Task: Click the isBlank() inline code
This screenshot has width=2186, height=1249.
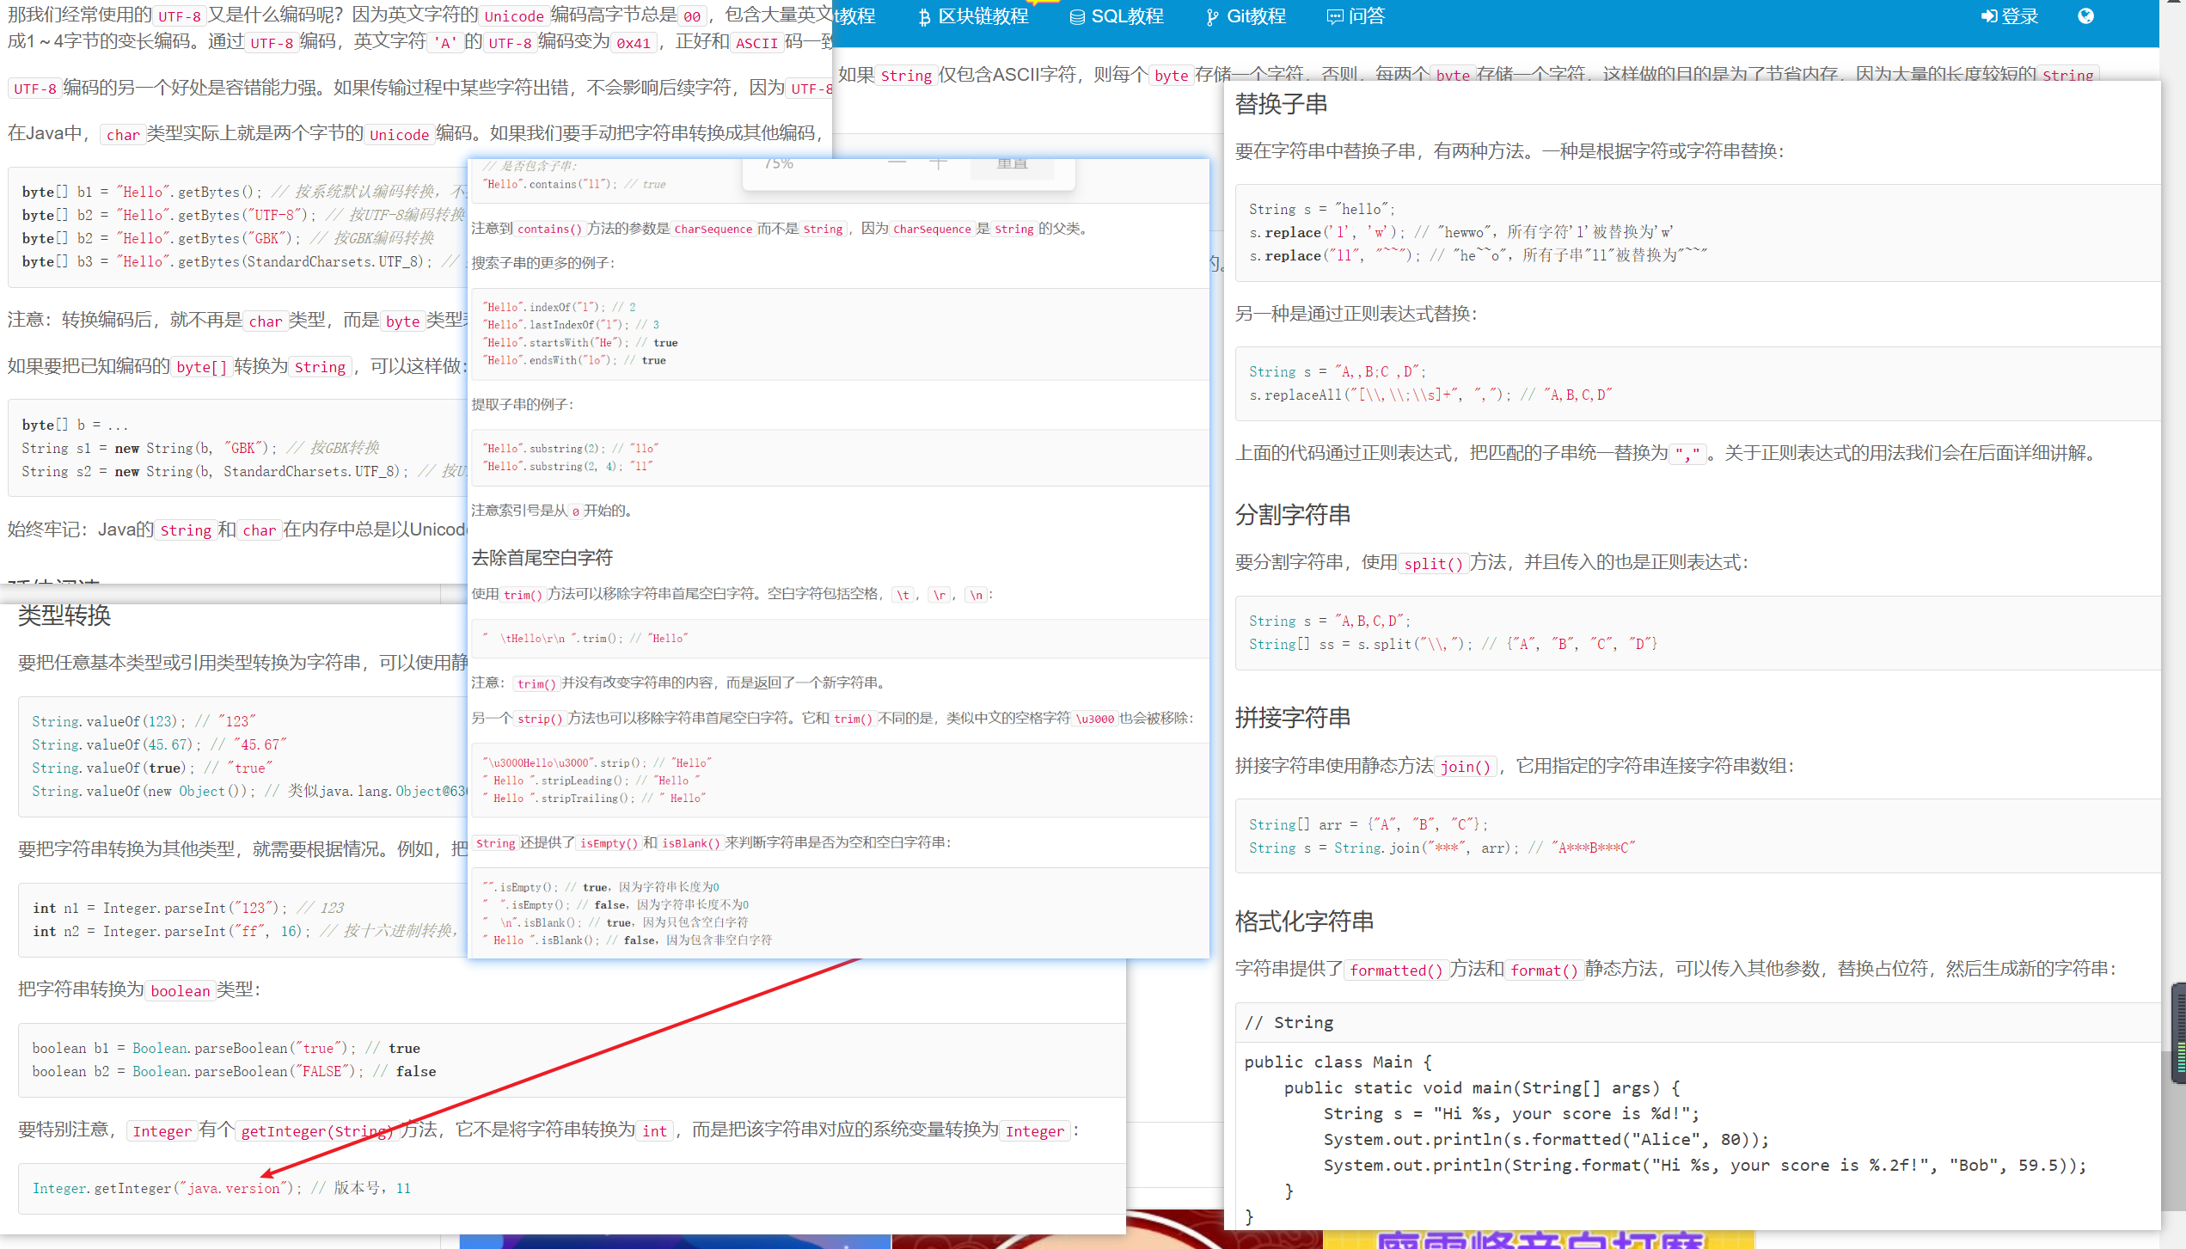Action: (x=690, y=843)
